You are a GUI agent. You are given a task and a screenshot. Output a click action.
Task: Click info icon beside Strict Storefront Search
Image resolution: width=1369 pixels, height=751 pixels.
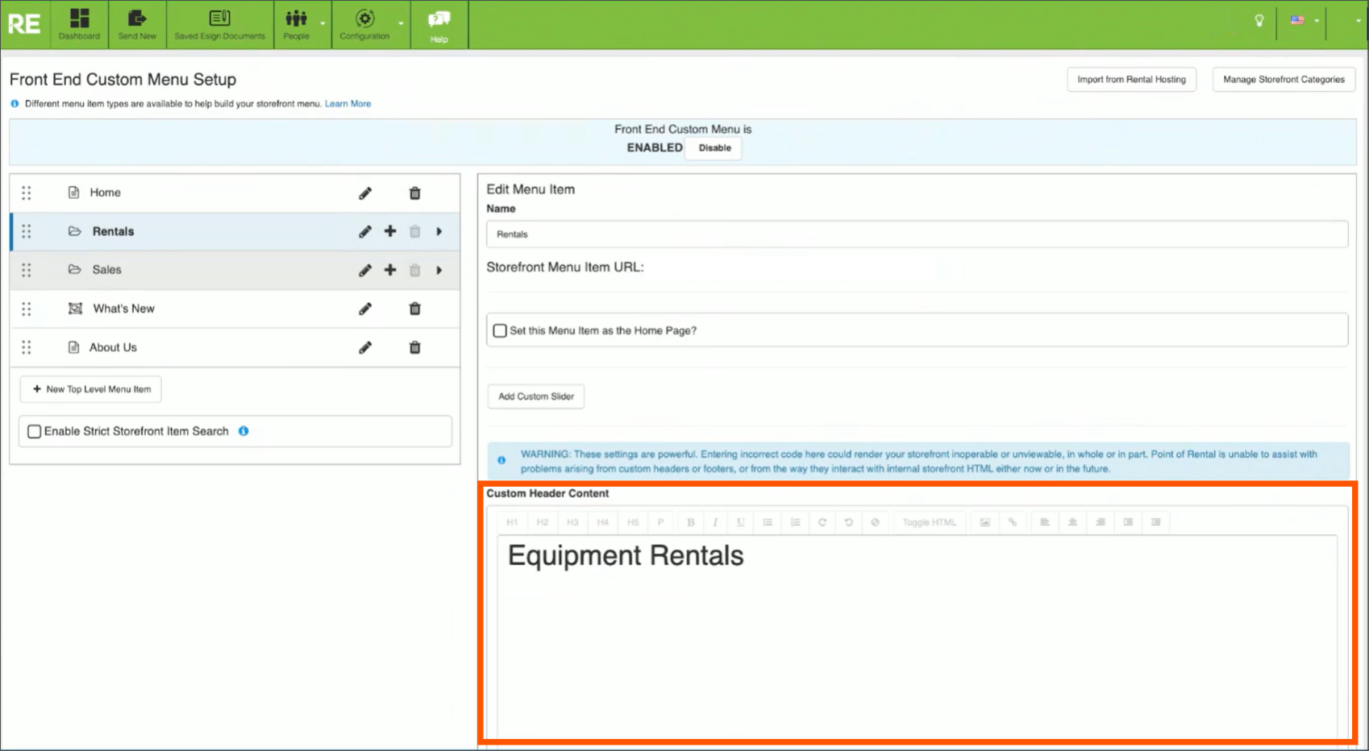tap(243, 431)
